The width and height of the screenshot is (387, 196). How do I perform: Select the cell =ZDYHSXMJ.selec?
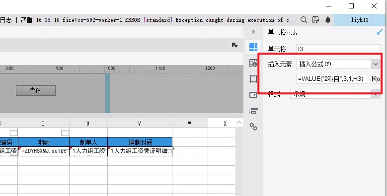pyautogui.click(x=44, y=151)
